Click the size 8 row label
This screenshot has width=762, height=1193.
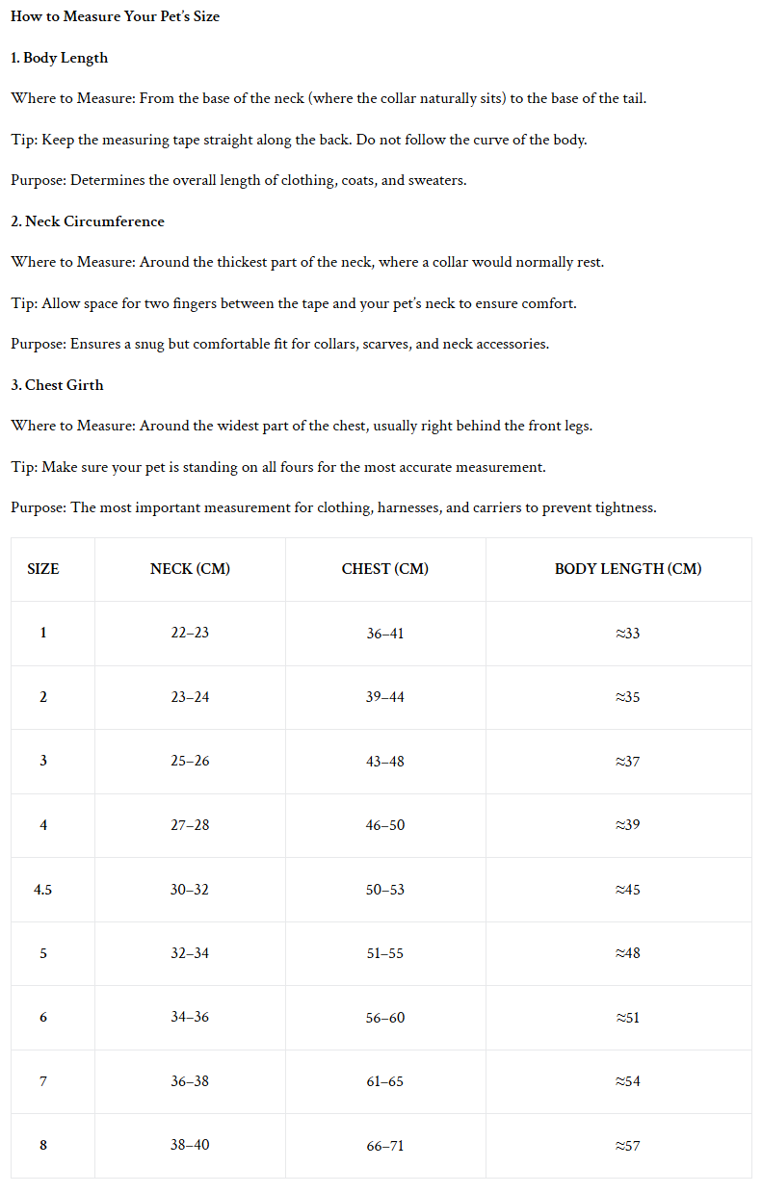click(43, 1146)
